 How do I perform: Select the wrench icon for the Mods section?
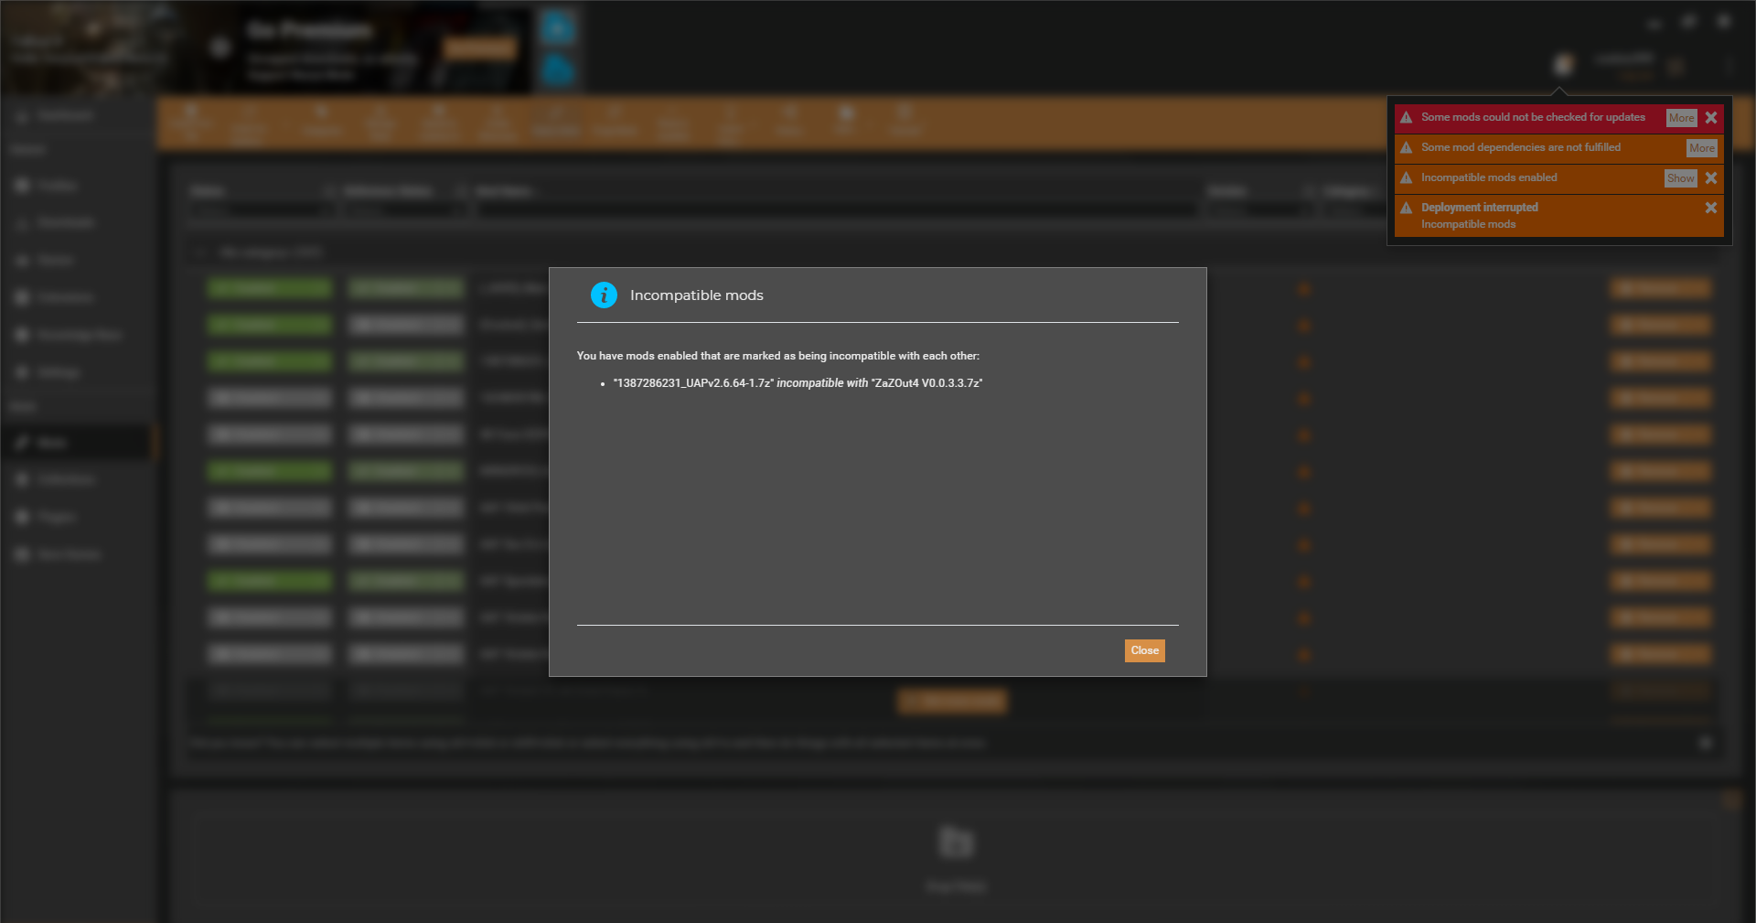(x=22, y=442)
